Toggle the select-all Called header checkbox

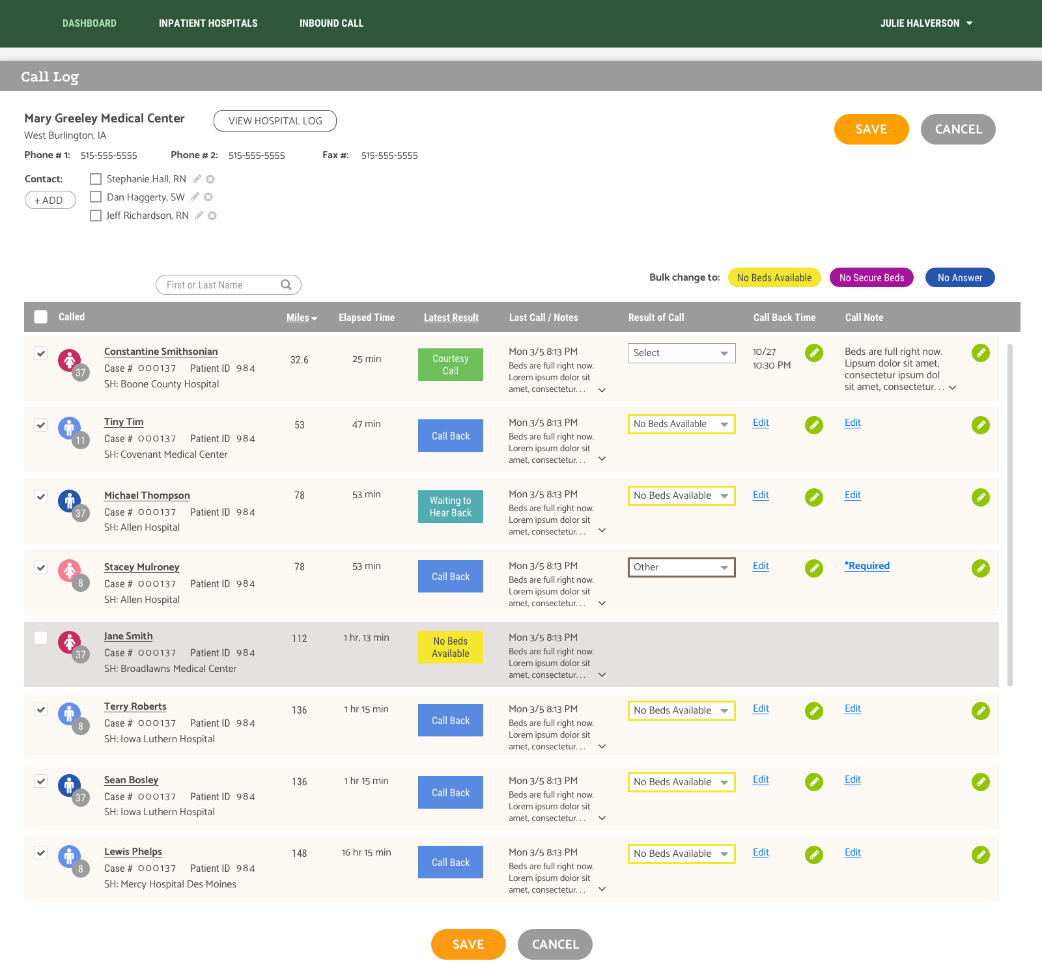[41, 317]
